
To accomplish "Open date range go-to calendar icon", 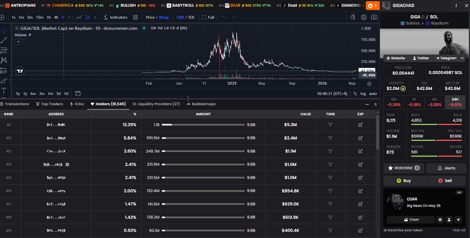I will click(x=78, y=93).
